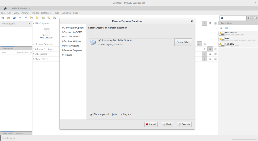Close the MySQL Model tab
The width and height of the screenshot is (258, 141).
click(x=29, y=8)
